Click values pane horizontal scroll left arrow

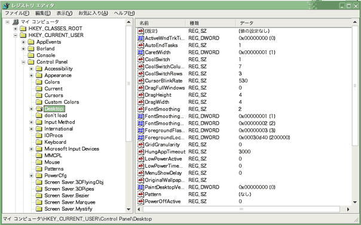pyautogui.click(x=139, y=209)
